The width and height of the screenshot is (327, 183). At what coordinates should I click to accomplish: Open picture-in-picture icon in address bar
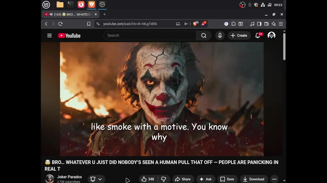(x=178, y=24)
